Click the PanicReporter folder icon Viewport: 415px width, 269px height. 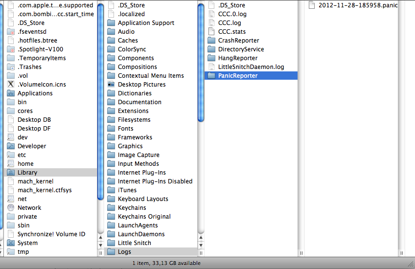211,76
